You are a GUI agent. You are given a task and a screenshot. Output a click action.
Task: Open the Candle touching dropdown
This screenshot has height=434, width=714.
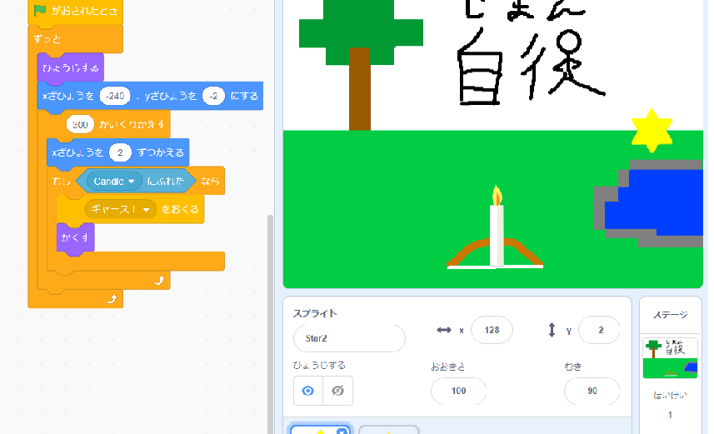pyautogui.click(x=113, y=182)
